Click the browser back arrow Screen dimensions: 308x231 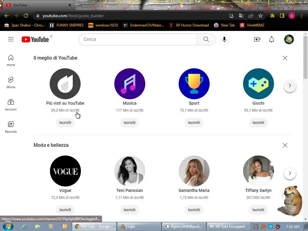7,16
